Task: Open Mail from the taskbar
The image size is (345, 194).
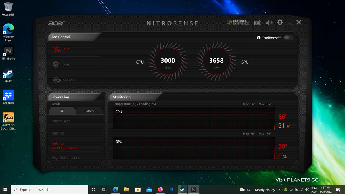Action: [149, 189]
